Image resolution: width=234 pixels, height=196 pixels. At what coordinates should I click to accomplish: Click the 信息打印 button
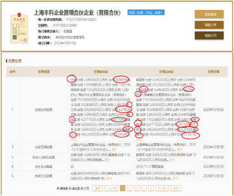click(x=209, y=36)
